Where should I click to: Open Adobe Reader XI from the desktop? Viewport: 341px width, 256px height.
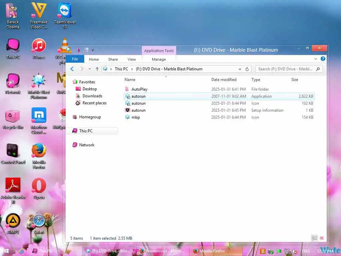click(13, 191)
